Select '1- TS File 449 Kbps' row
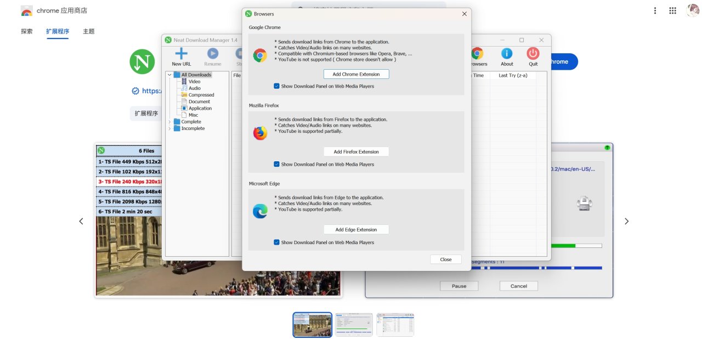702x339 pixels. 130,161
